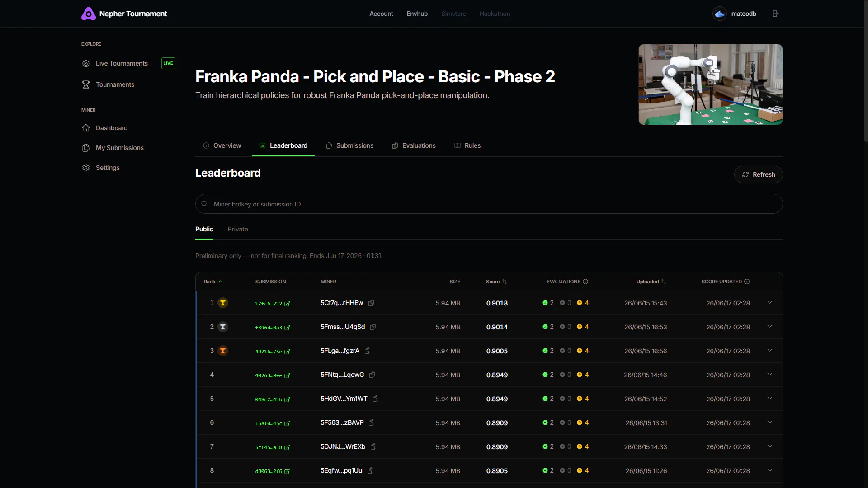Open the Rules tab

[x=467, y=145]
